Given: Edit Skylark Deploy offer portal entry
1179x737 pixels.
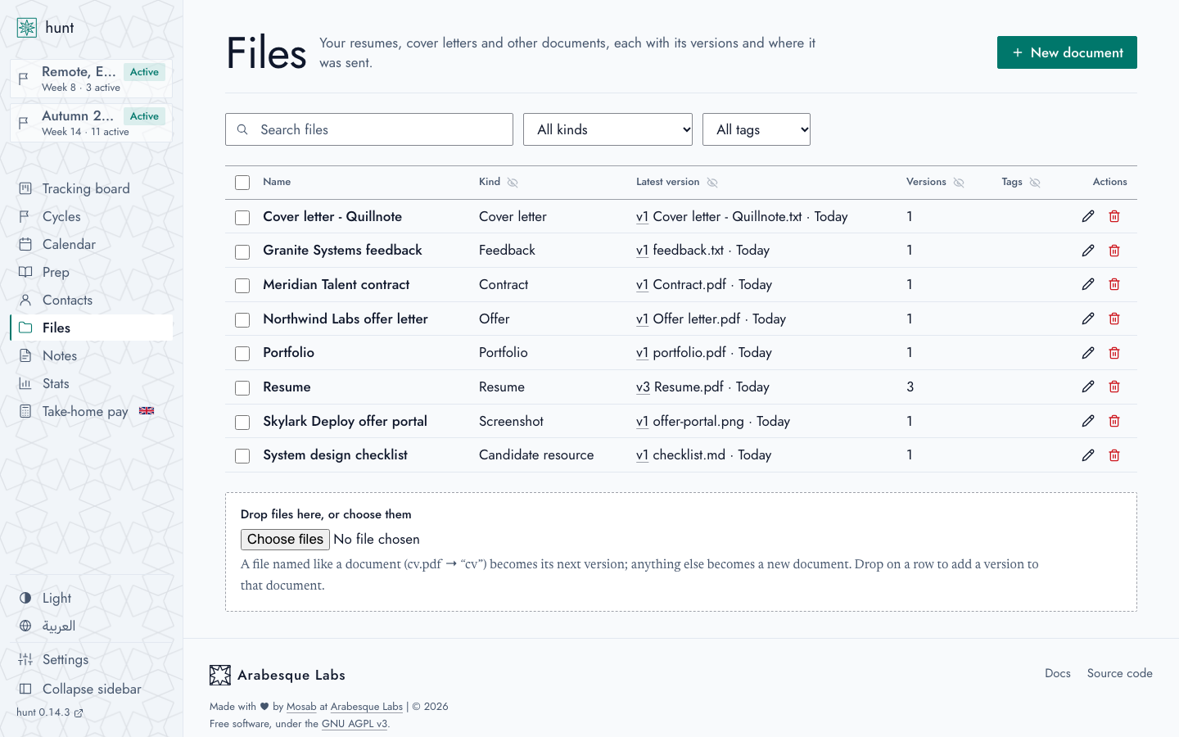Looking at the screenshot, I should 1088,421.
